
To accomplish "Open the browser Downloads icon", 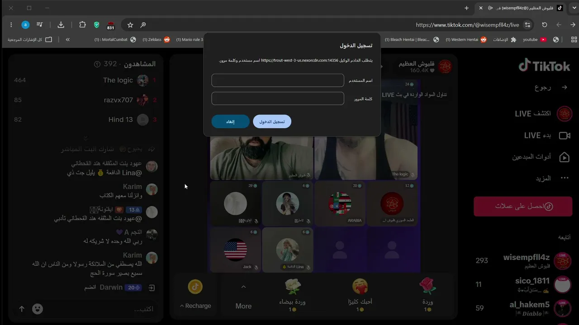I will click(61, 25).
